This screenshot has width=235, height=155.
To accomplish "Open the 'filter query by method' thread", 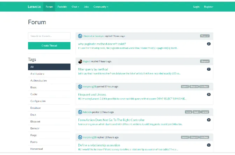I will (x=93, y=69).
